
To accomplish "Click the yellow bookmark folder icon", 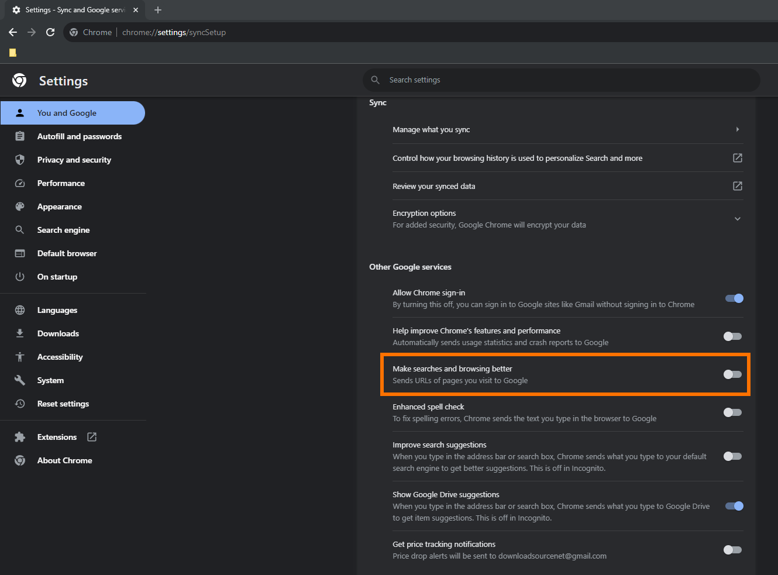I will tap(13, 53).
